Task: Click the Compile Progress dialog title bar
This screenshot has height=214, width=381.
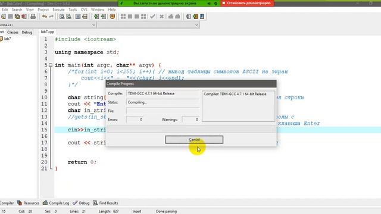Action: tap(191, 84)
